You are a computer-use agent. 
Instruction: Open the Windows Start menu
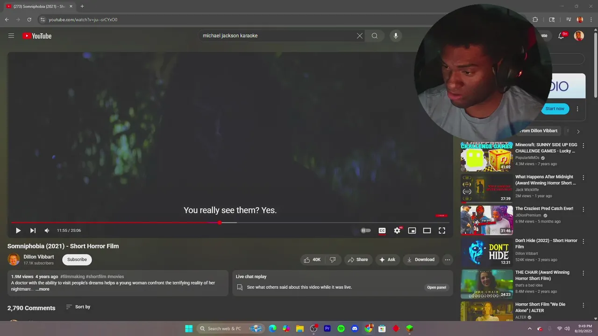click(x=189, y=329)
